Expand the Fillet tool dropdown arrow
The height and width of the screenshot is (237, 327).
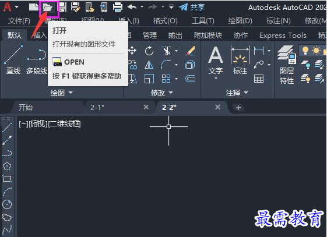coord(177,65)
